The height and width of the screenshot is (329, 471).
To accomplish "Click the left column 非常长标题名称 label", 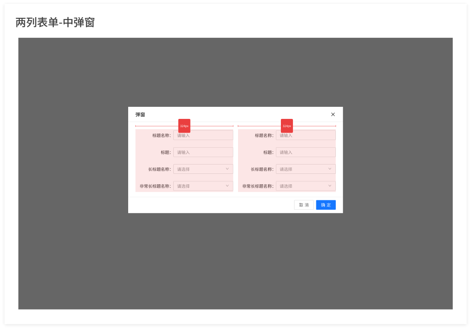I will coord(155,186).
